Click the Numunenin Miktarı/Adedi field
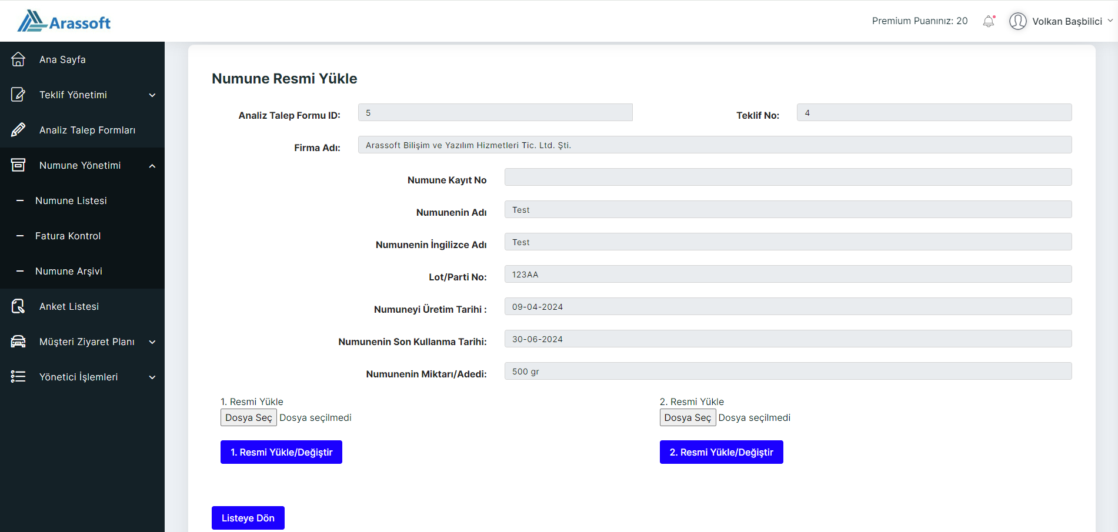 [788, 371]
